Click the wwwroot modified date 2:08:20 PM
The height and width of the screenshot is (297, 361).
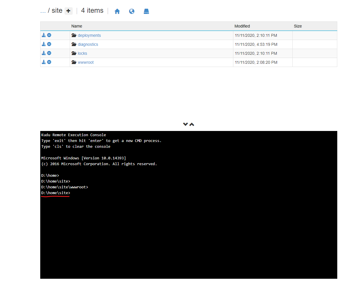pyautogui.click(x=256, y=62)
